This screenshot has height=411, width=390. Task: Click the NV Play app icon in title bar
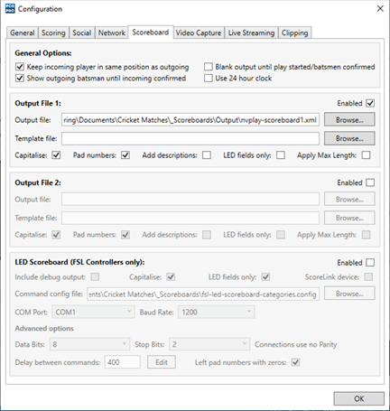(x=10, y=8)
